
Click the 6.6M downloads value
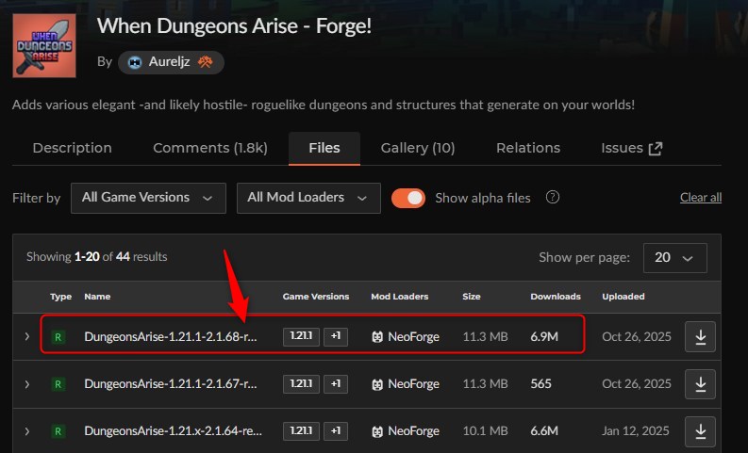pyautogui.click(x=544, y=431)
